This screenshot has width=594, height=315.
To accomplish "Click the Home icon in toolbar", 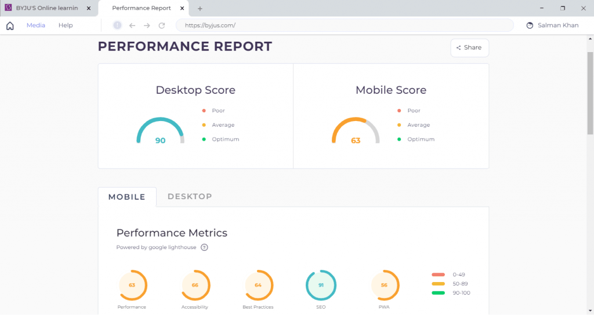I will tap(10, 25).
